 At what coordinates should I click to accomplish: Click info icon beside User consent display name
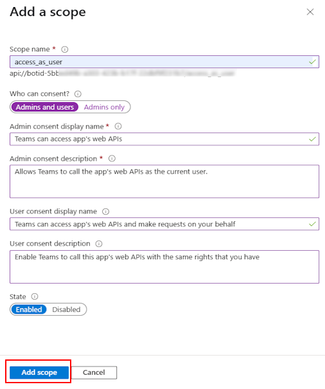[106, 212]
